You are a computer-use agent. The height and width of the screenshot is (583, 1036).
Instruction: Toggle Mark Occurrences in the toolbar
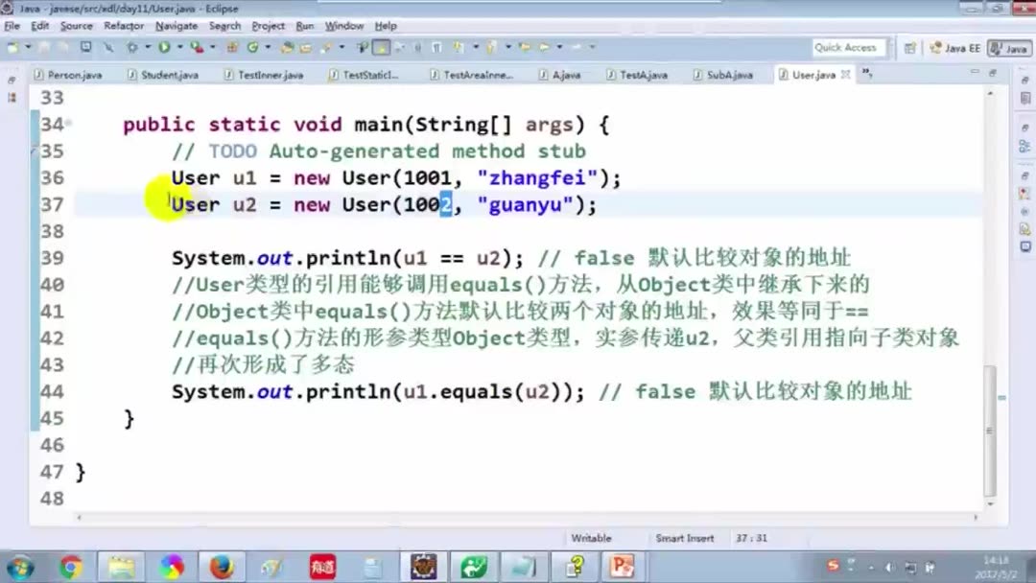[x=380, y=46]
